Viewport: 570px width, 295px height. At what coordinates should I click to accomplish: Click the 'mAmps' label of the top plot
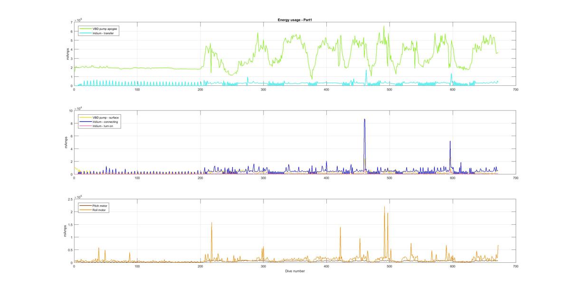(x=67, y=54)
